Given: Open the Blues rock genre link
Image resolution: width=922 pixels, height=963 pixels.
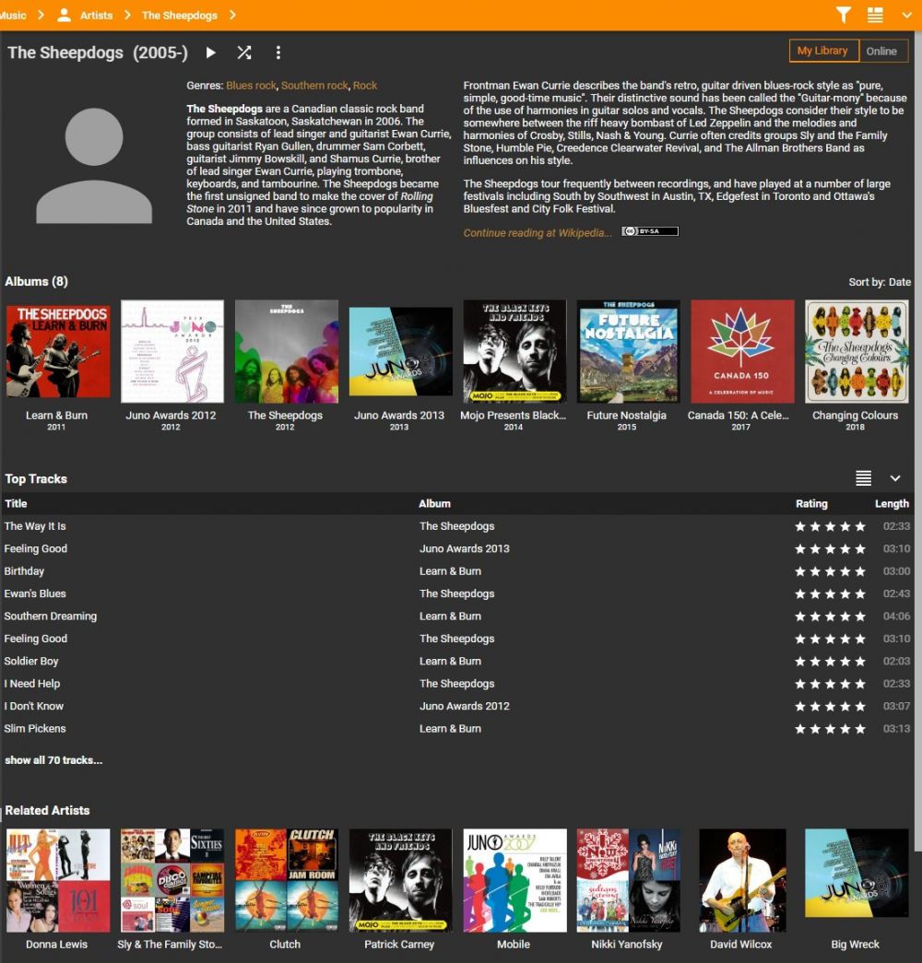Looking at the screenshot, I should (251, 86).
